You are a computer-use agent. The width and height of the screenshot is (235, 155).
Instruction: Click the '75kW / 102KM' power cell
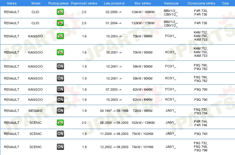click(x=142, y=134)
